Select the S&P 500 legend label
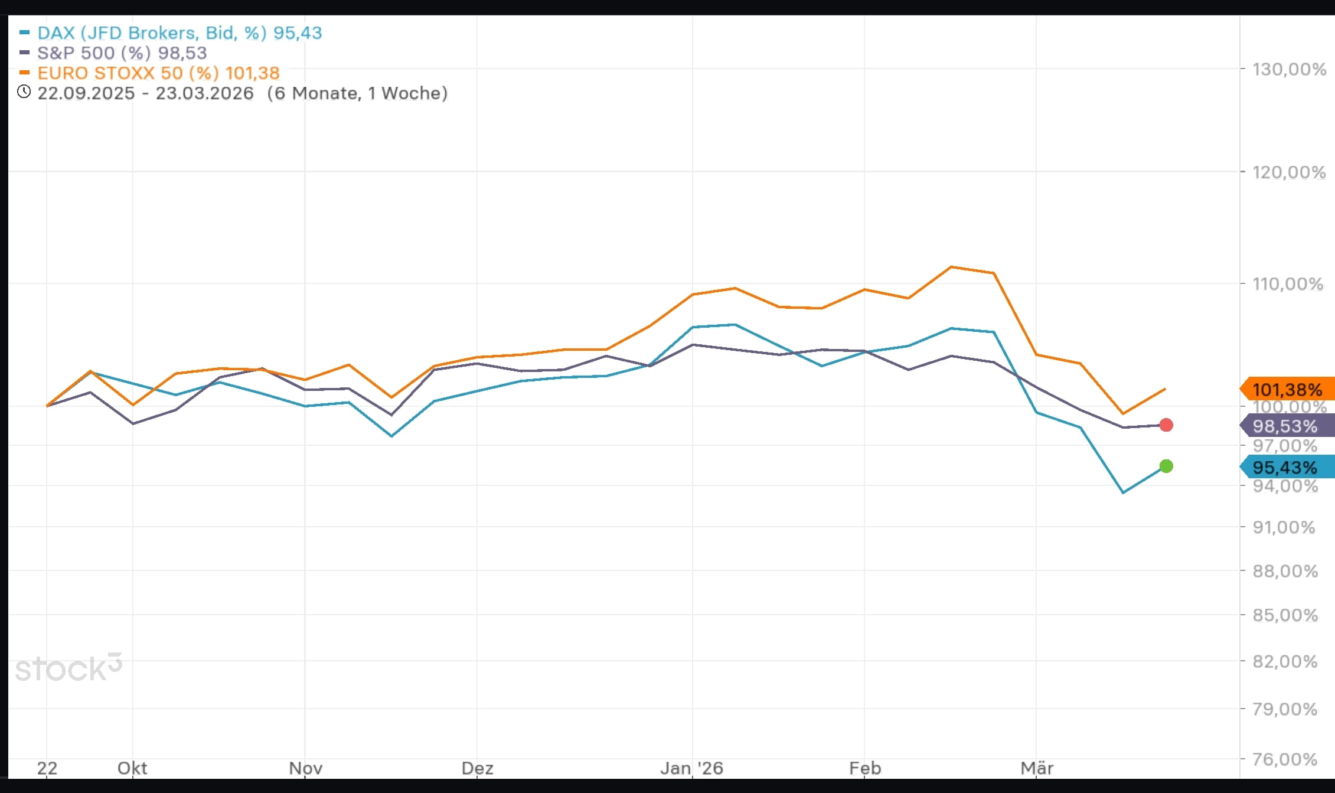The height and width of the screenshot is (793, 1335). (x=122, y=53)
